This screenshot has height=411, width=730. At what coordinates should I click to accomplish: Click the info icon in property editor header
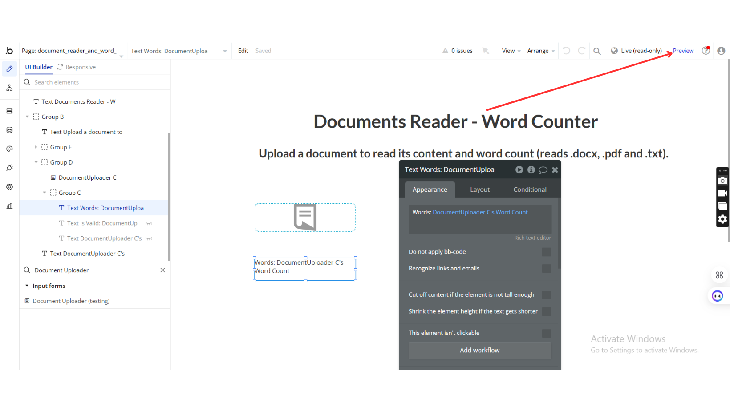pyautogui.click(x=531, y=170)
